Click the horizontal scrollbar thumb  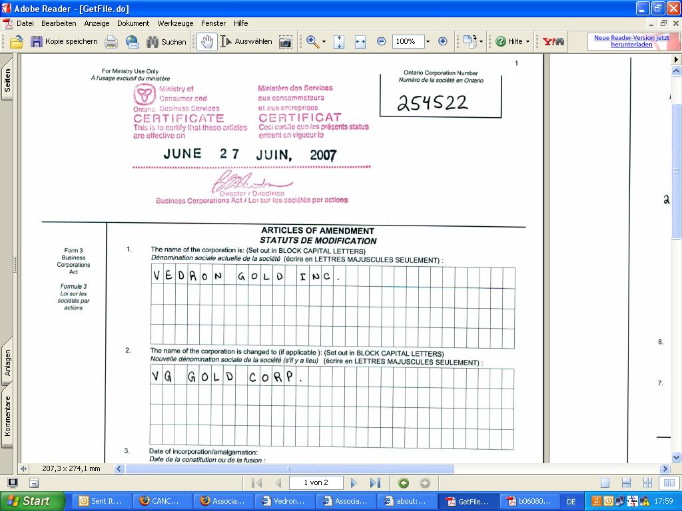pyautogui.click(x=290, y=469)
